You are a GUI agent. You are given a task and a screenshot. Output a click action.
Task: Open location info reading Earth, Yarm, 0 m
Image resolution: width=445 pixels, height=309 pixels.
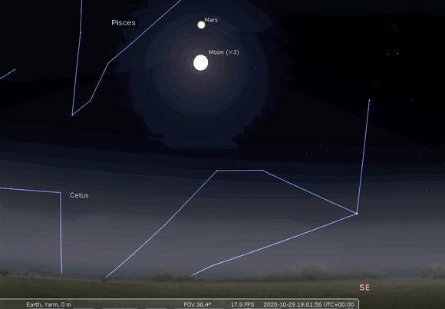48,304
